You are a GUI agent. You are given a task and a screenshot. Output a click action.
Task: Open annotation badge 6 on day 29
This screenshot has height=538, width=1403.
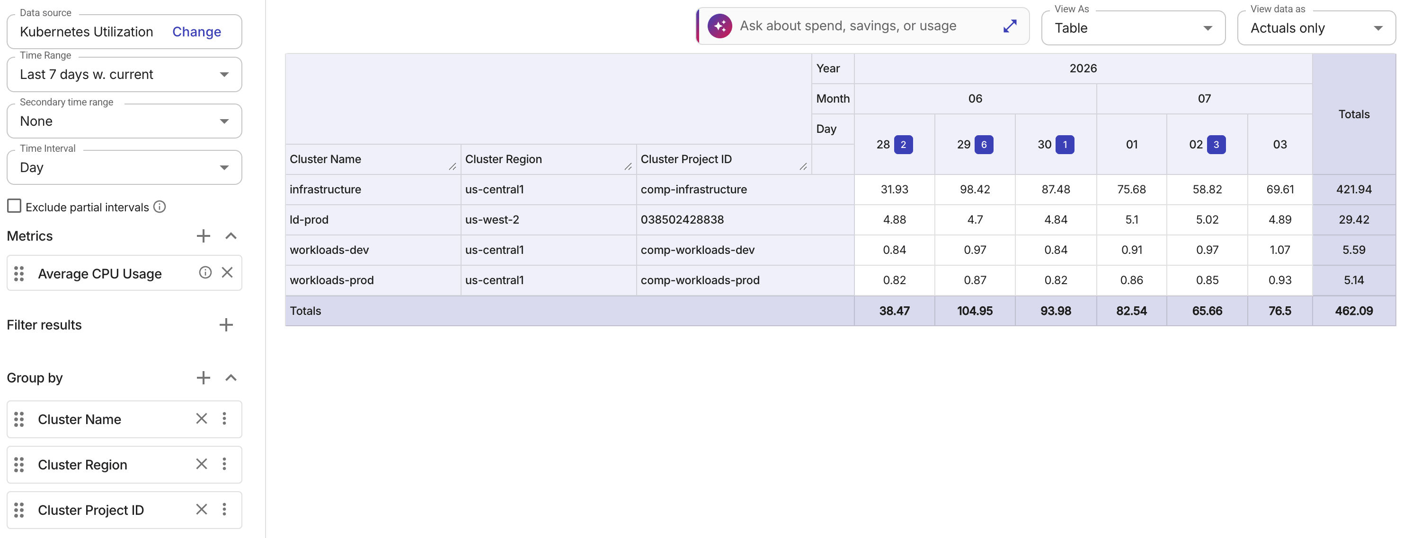pyautogui.click(x=984, y=145)
